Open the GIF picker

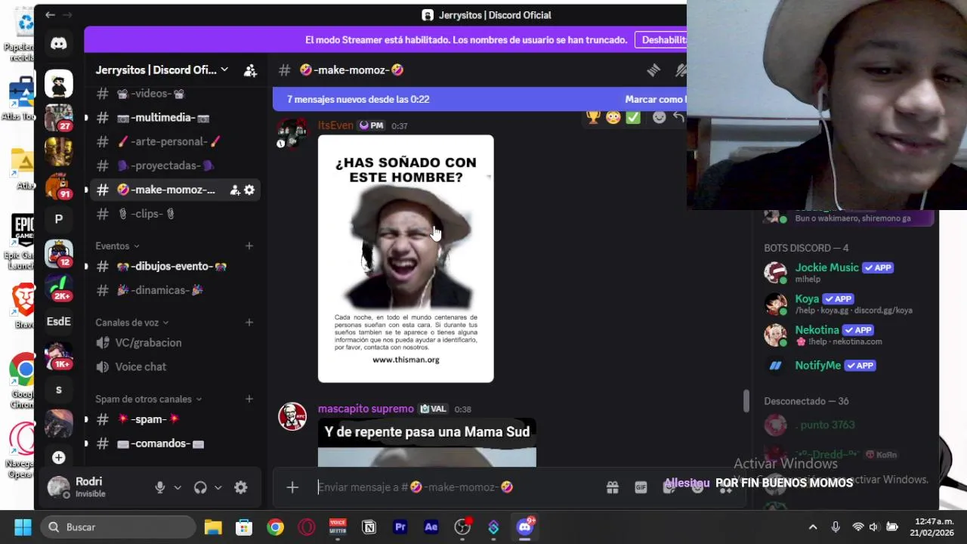click(x=641, y=487)
